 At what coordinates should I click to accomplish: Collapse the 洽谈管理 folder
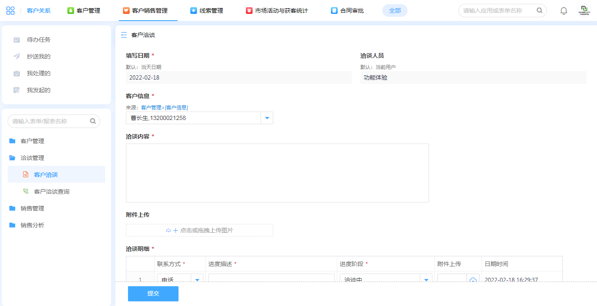(x=32, y=158)
